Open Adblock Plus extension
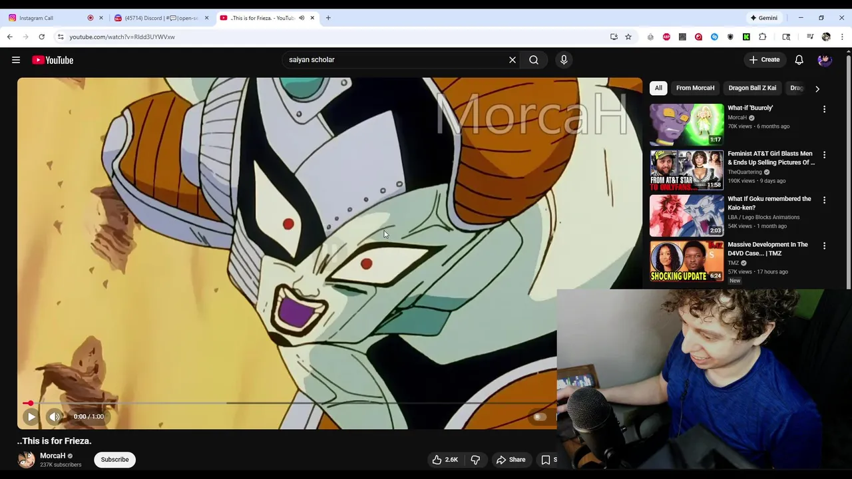This screenshot has width=852, height=479. click(666, 37)
